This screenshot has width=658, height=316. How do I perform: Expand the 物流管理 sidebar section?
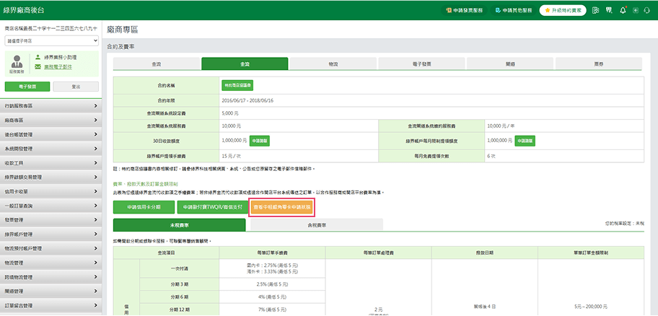tap(51, 262)
